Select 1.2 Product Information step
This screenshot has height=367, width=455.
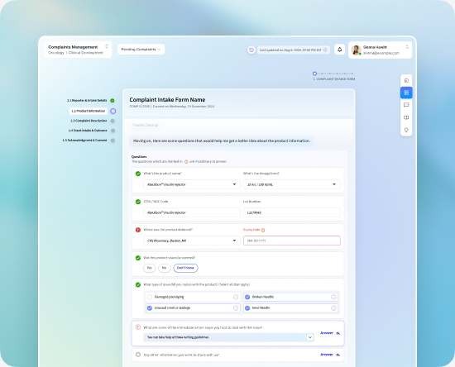(x=89, y=111)
